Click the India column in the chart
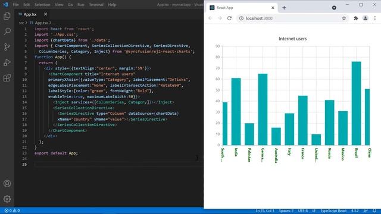Screen dimensions: 381x214 click(x=236, y=112)
